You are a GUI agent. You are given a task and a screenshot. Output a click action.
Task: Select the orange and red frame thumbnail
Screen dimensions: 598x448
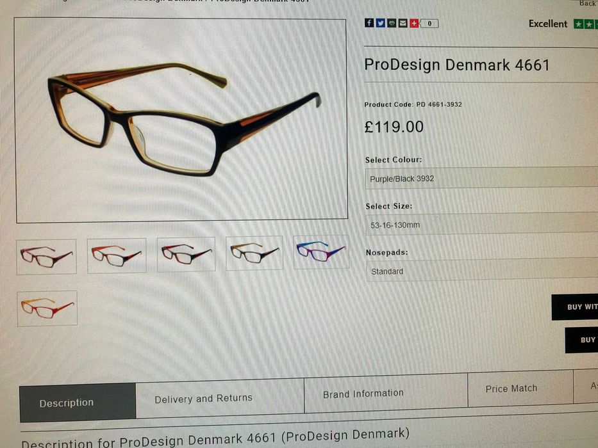47,308
